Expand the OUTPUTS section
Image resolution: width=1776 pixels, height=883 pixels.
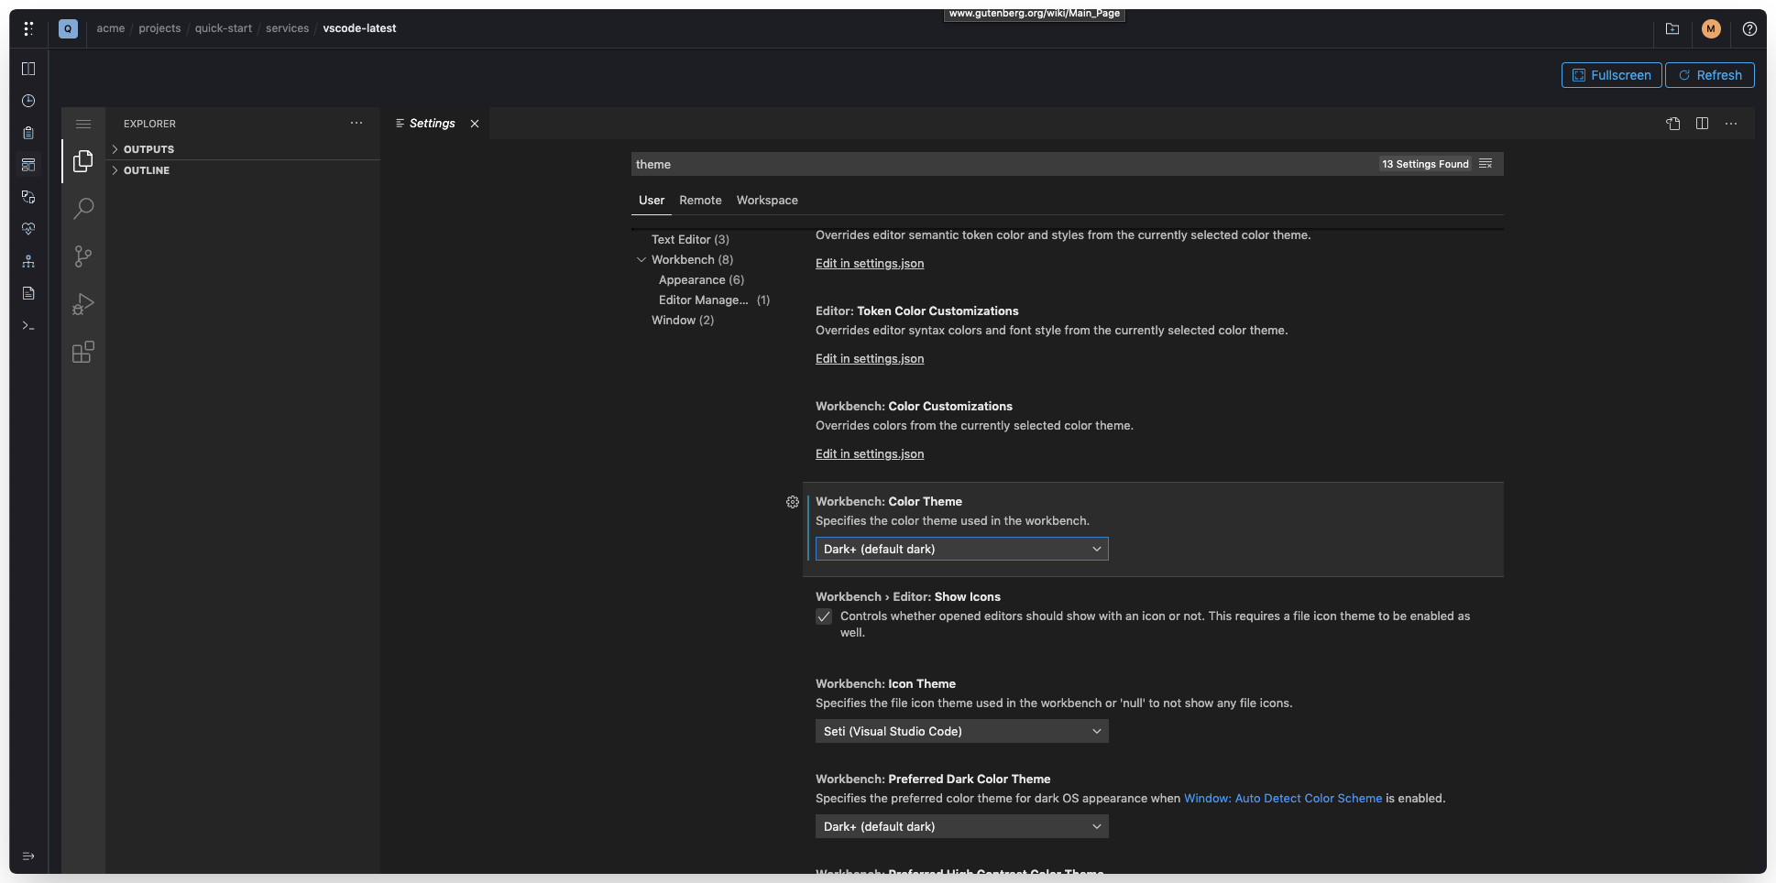(243, 149)
